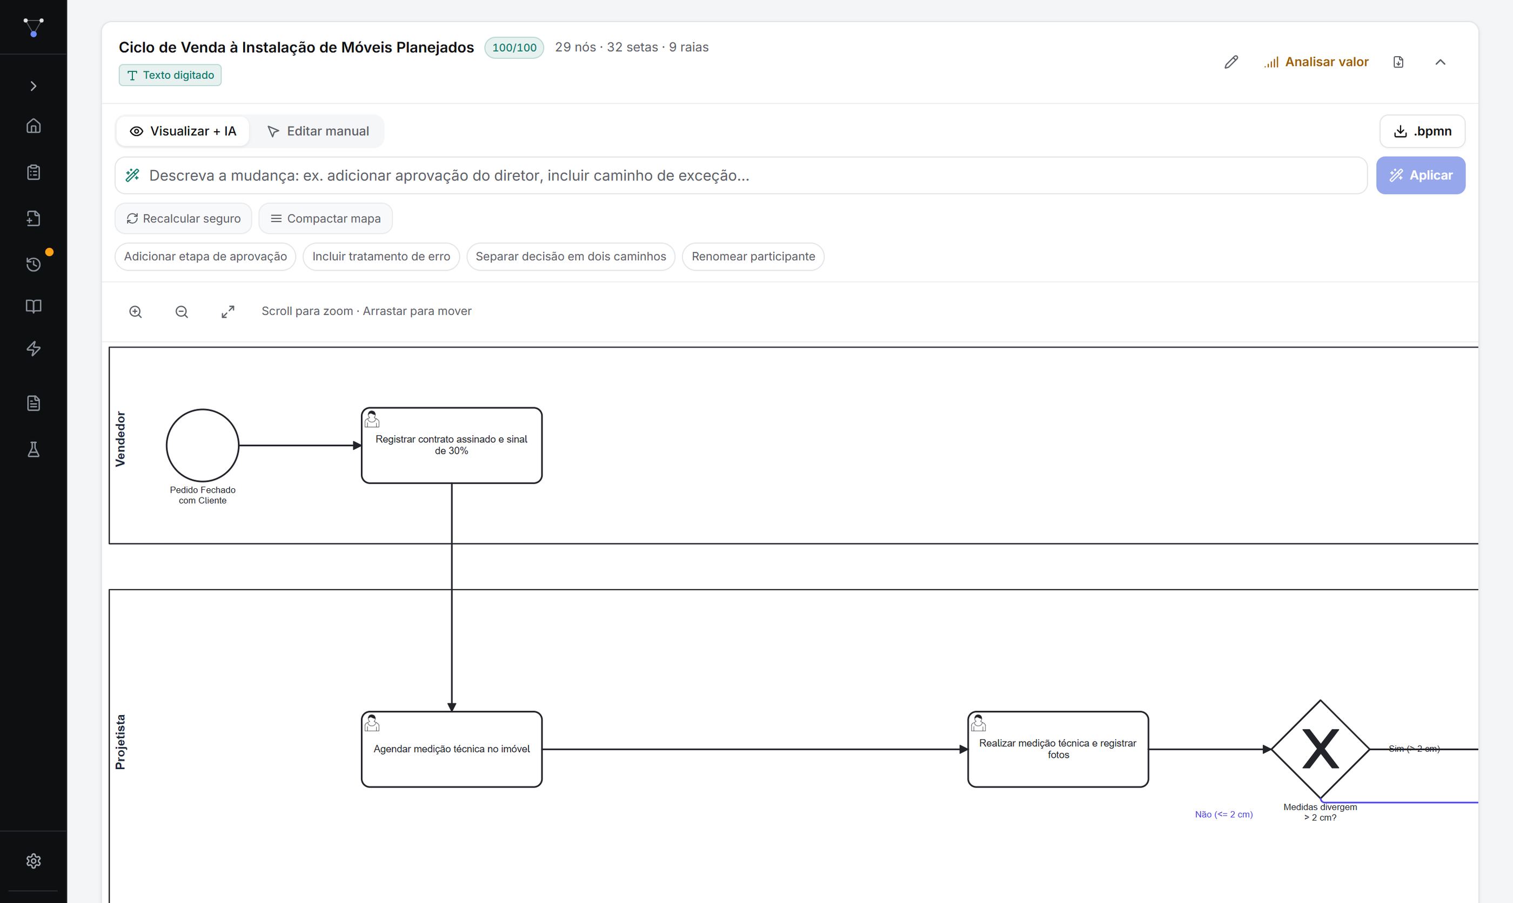Click the Aplicar button
The height and width of the screenshot is (903, 1513).
pyautogui.click(x=1421, y=176)
